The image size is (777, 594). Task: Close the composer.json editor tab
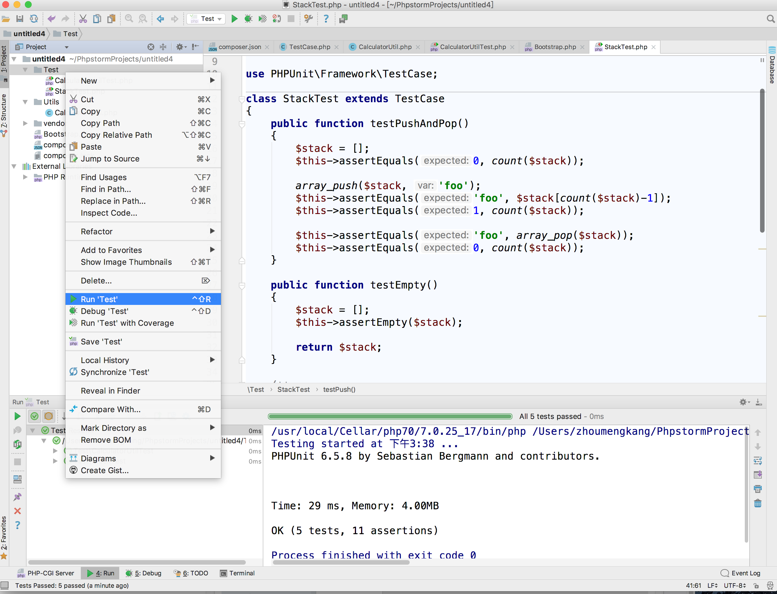coord(267,47)
